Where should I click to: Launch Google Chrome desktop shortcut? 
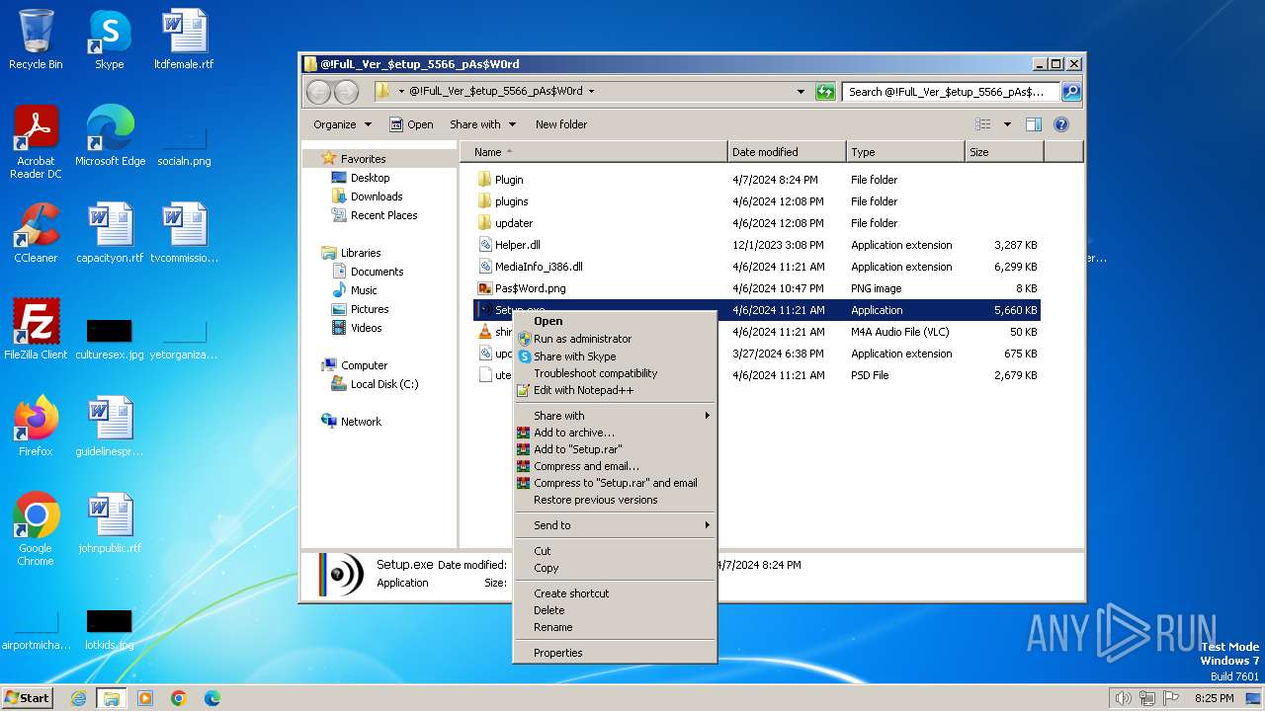[36, 529]
